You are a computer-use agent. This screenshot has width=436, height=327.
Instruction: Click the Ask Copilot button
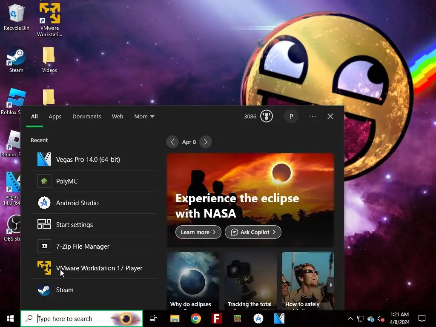click(253, 232)
